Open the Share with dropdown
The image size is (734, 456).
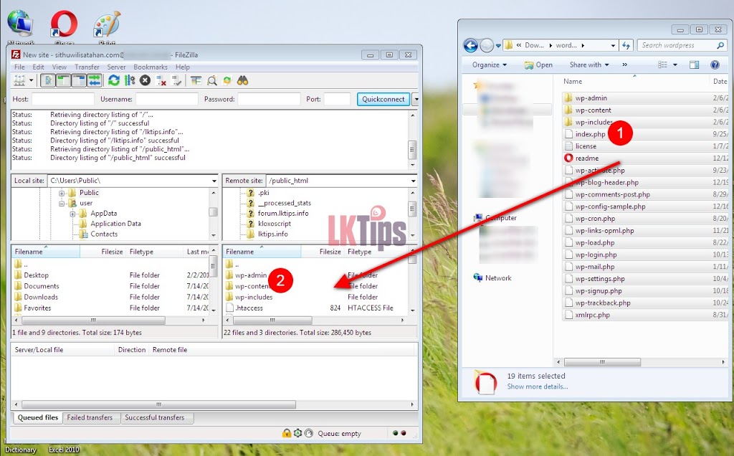click(x=589, y=65)
